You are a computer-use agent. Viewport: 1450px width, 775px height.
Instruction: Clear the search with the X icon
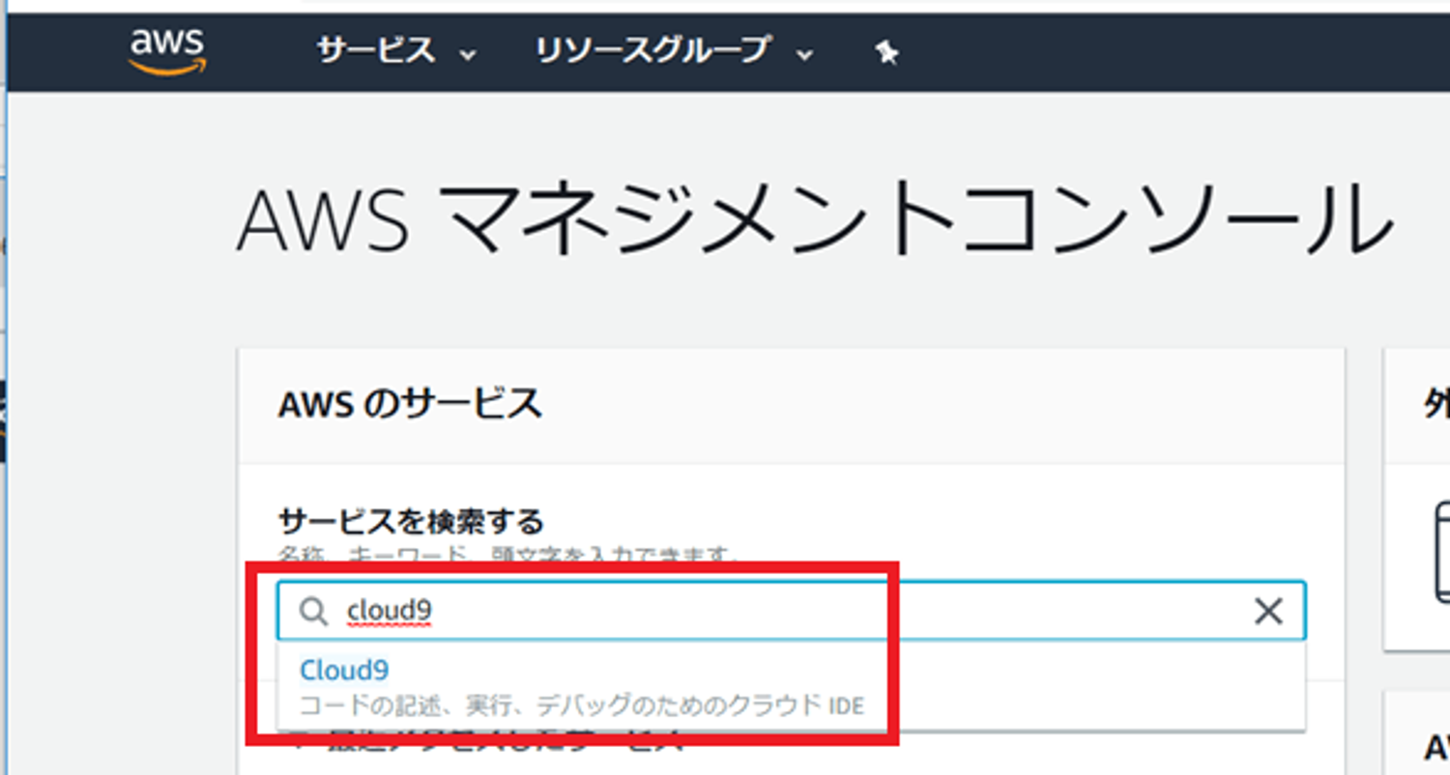coord(1267,611)
